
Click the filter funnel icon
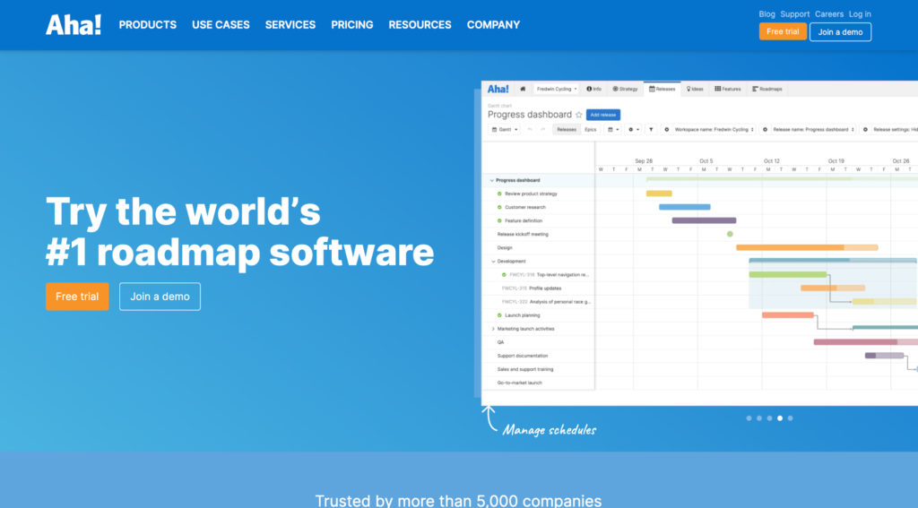651,129
